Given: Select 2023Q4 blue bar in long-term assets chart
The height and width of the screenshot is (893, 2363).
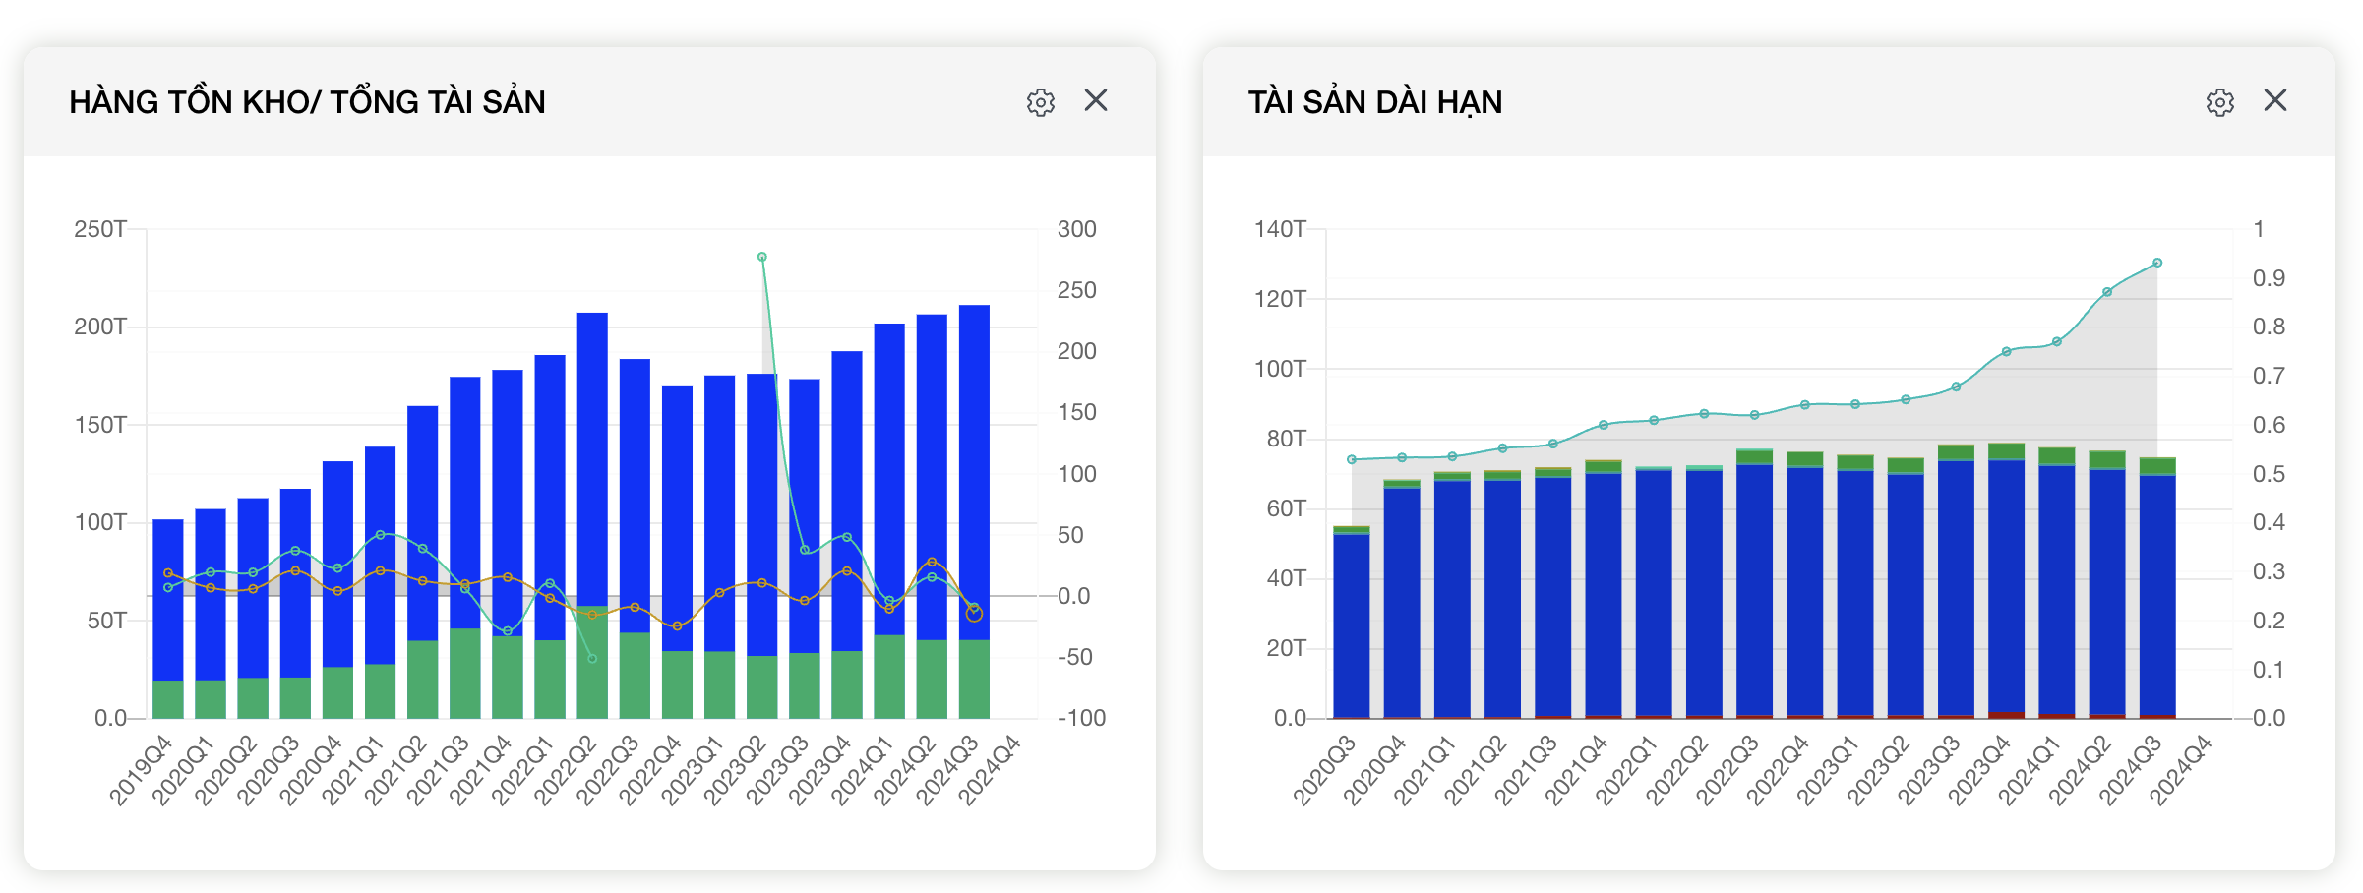Looking at the screenshot, I should (2007, 586).
